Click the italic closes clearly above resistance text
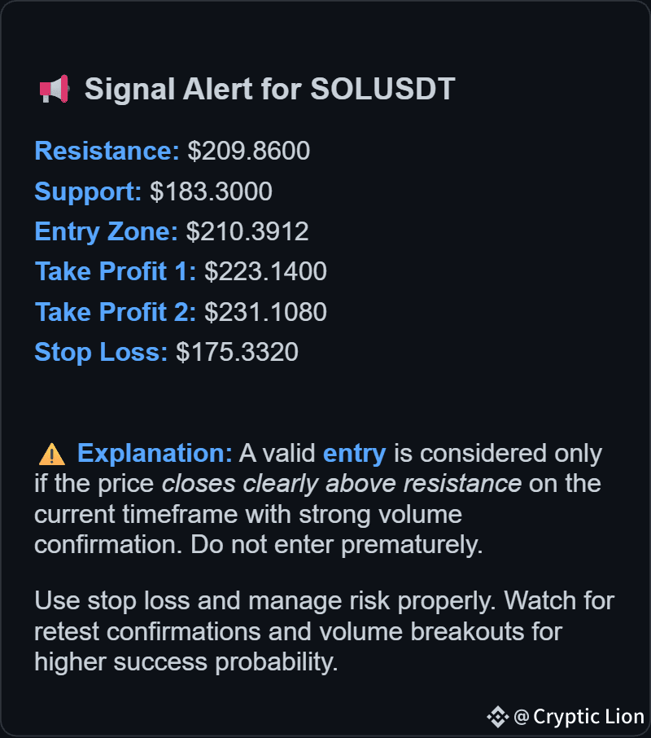The width and height of the screenshot is (651, 738). 342,484
